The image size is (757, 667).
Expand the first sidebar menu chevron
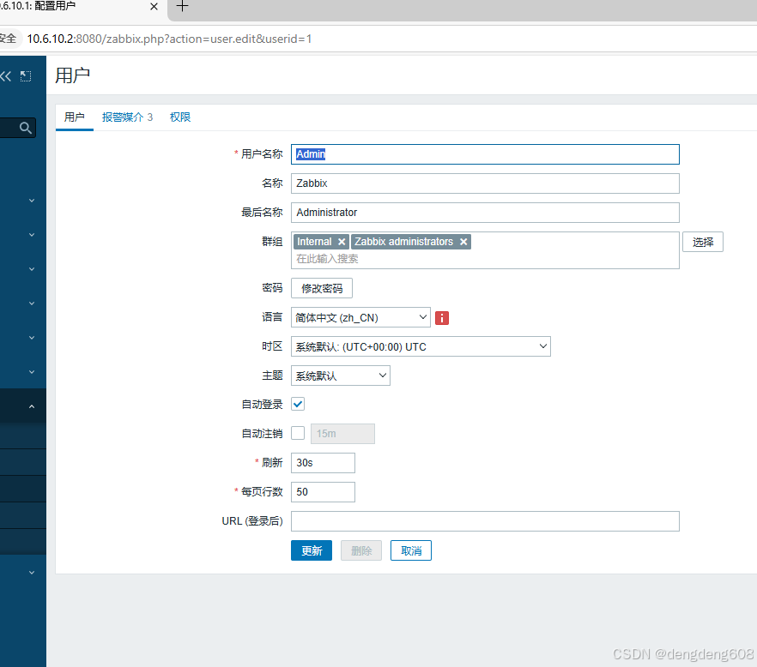click(32, 200)
